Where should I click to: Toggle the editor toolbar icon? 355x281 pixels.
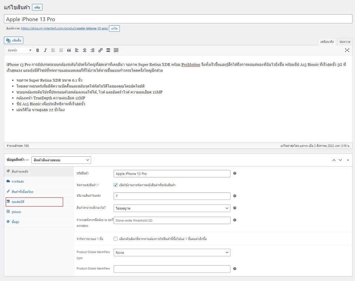[116, 50]
